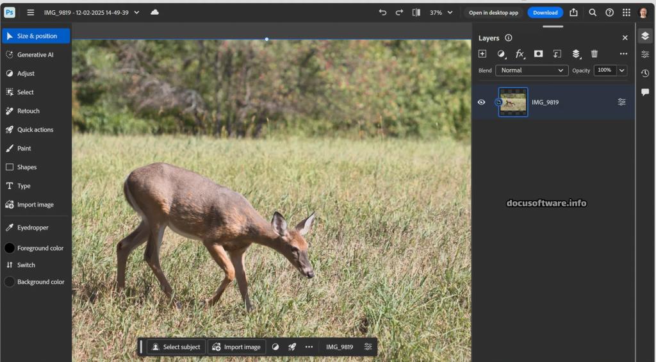
Task: Toggle the Layers panel icon in right rail
Action: pos(645,36)
